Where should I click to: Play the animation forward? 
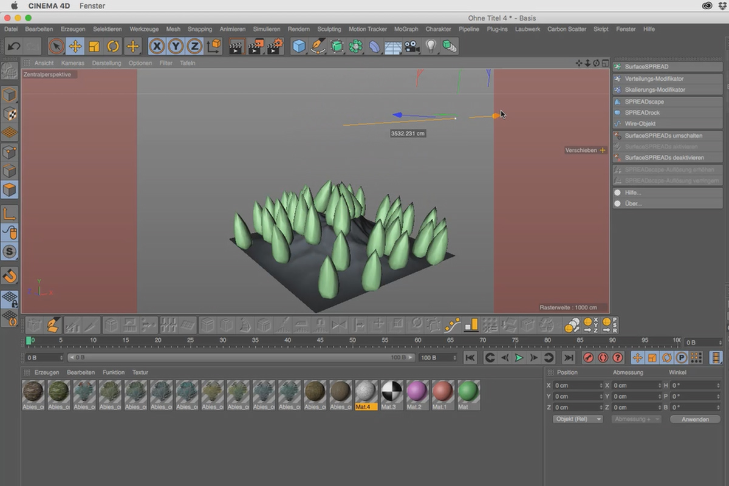(x=519, y=358)
